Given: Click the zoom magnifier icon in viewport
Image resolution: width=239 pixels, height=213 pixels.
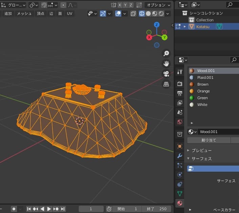Looking at the screenshot, I should (166, 53).
